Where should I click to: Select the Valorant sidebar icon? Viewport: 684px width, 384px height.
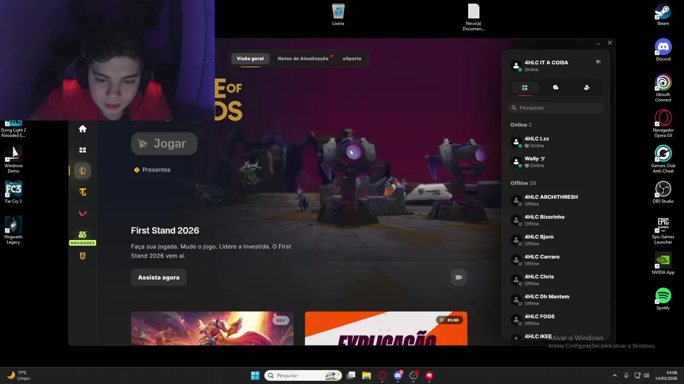[82, 213]
